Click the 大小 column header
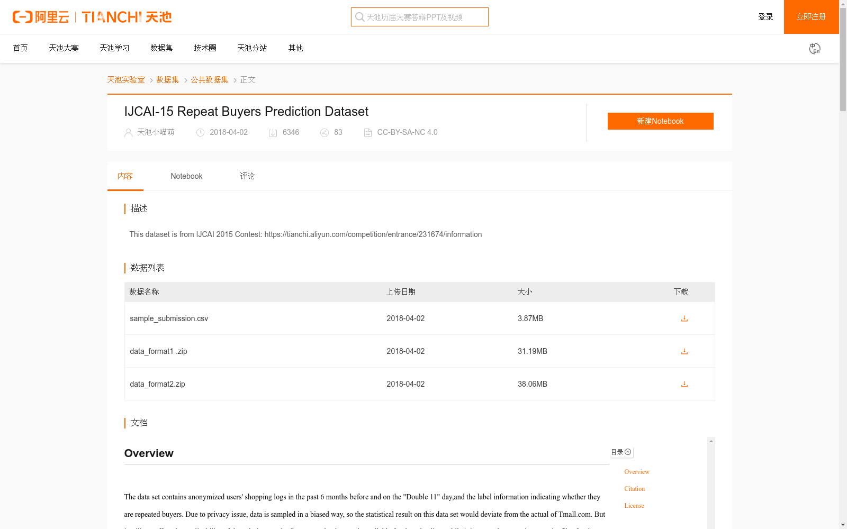The height and width of the screenshot is (529, 847). tap(525, 292)
